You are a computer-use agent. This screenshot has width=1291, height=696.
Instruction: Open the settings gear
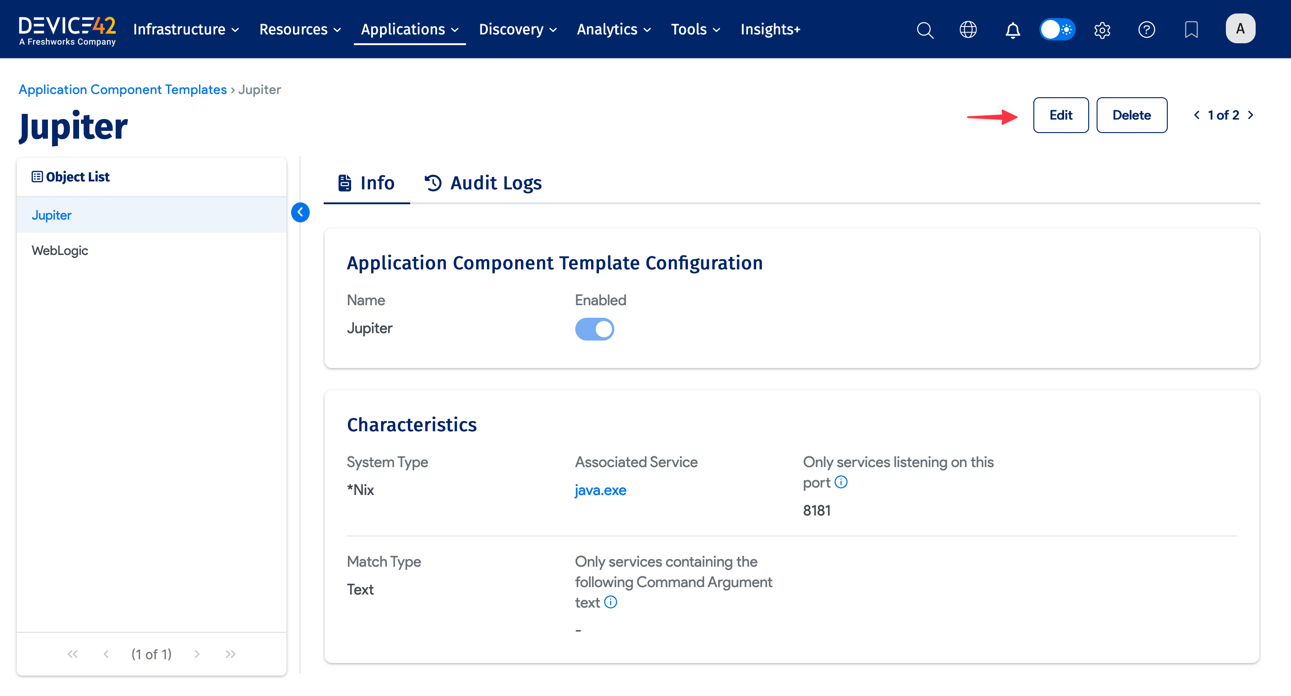click(1102, 30)
